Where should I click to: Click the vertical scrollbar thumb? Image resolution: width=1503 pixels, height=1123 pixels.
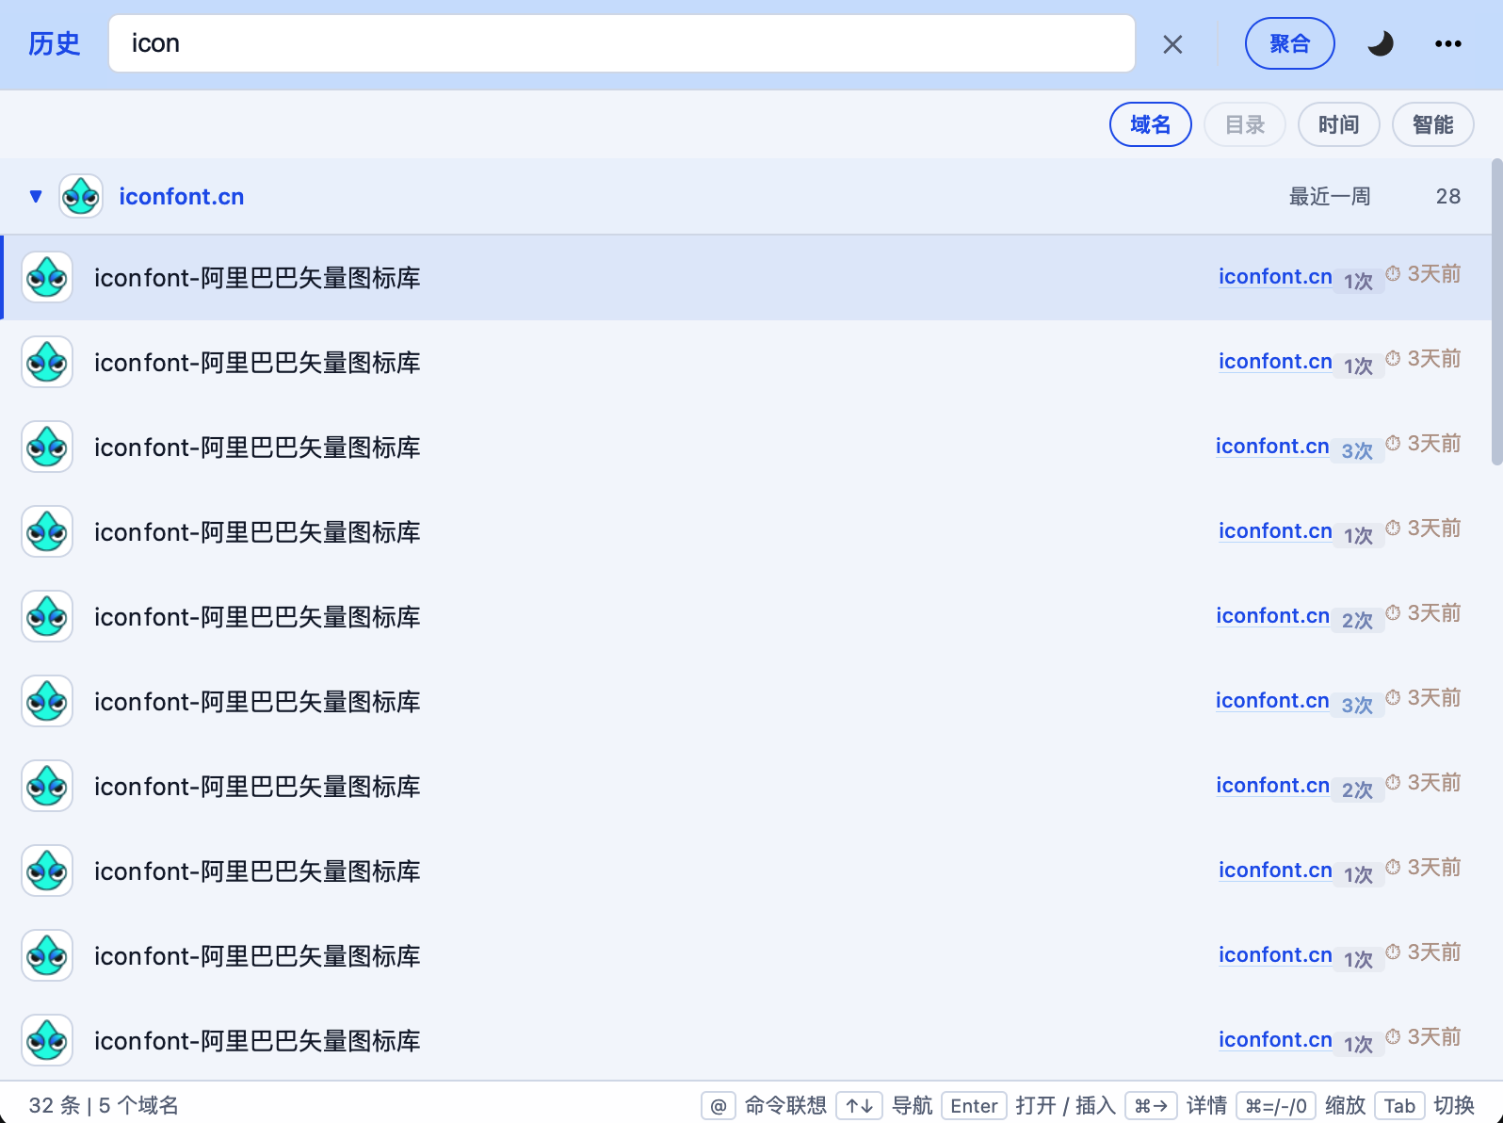click(1496, 312)
